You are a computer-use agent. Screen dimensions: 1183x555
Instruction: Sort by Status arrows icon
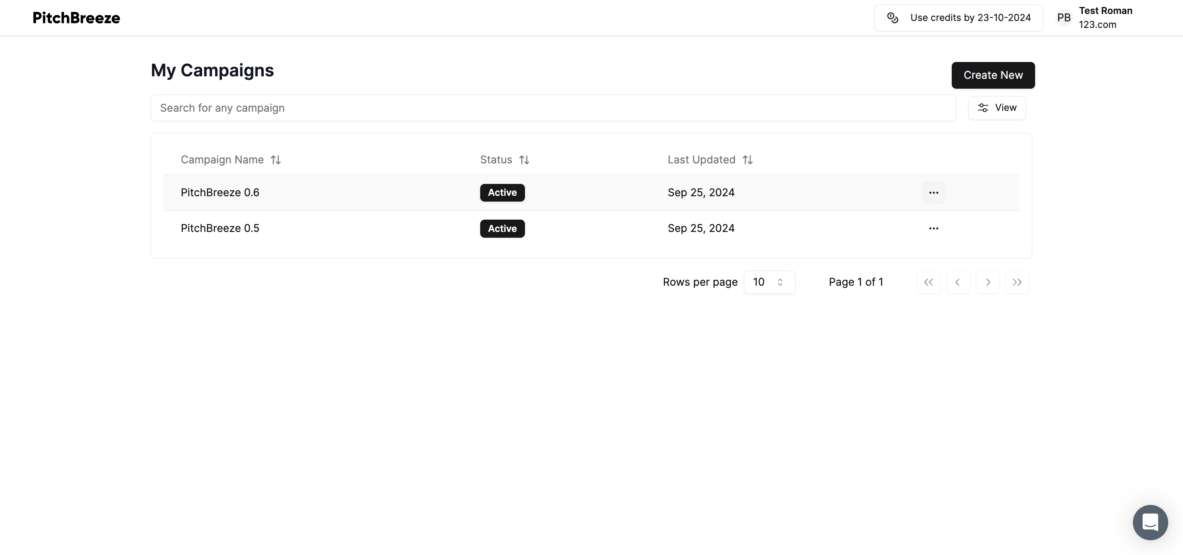pyautogui.click(x=524, y=160)
